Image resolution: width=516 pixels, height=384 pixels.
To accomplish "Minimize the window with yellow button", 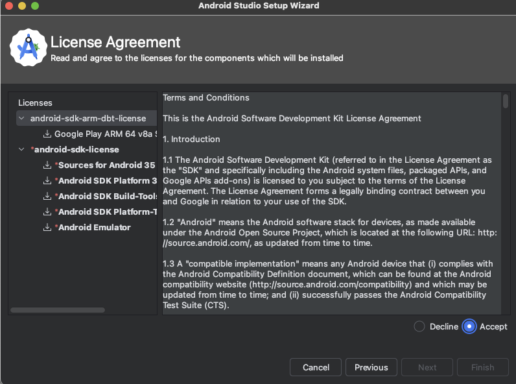I will (x=22, y=6).
